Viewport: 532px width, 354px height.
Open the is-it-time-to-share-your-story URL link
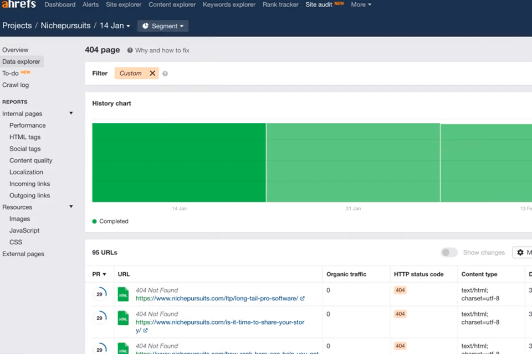[x=220, y=326]
